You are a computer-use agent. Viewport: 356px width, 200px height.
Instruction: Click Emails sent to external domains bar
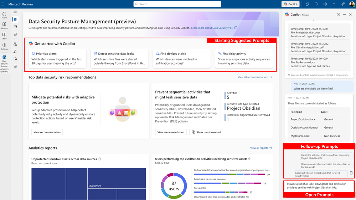pos(227,183)
